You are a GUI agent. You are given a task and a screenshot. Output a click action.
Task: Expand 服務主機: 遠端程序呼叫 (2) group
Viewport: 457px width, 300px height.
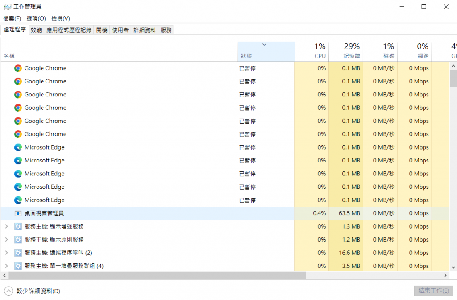6,253
